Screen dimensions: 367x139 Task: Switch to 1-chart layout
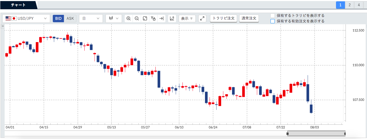click(x=340, y=5)
